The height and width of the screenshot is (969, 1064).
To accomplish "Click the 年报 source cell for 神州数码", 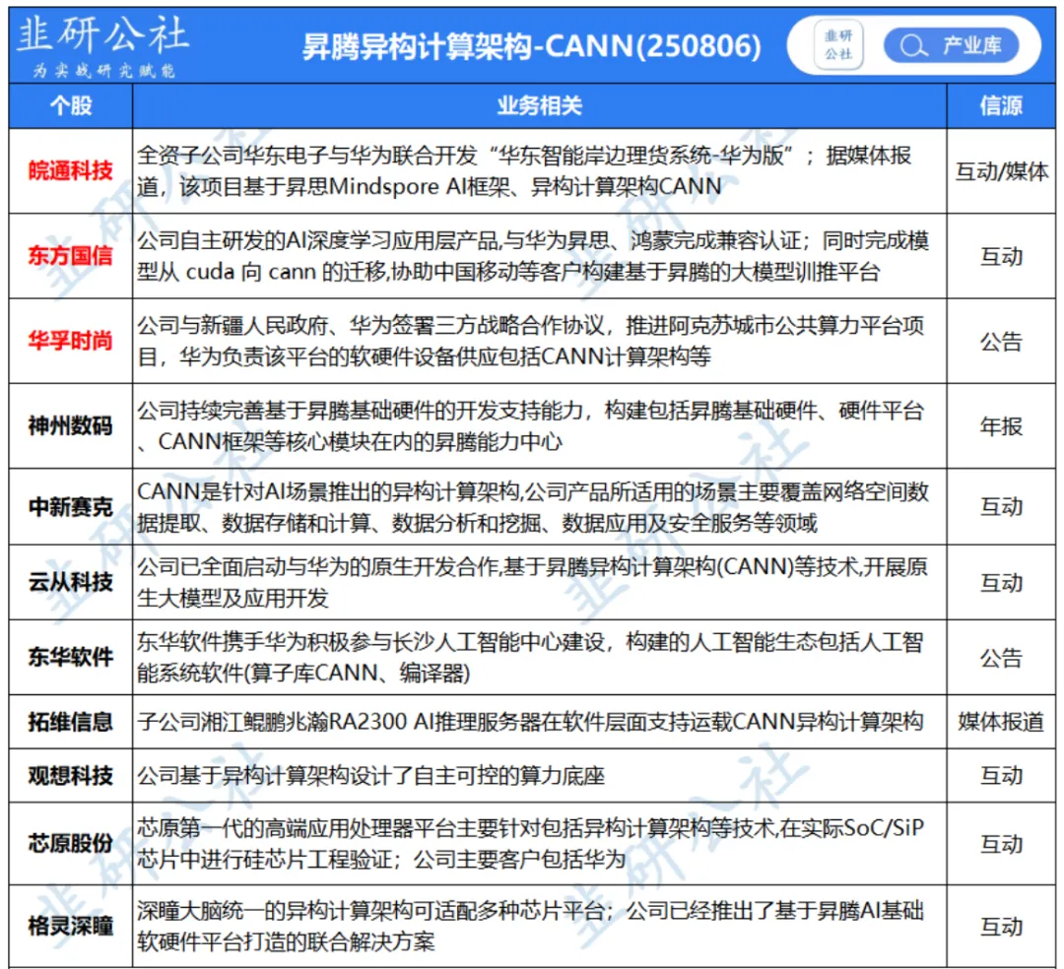I will [1001, 426].
